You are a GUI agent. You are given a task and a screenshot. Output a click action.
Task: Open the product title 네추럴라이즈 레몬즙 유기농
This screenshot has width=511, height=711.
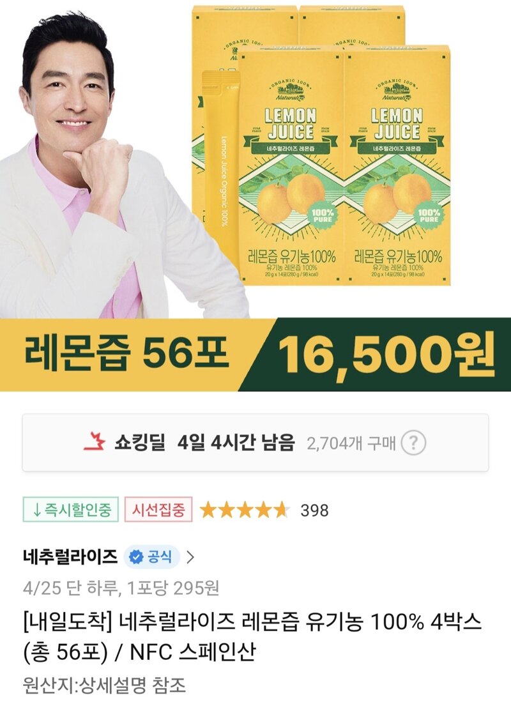tap(252, 637)
